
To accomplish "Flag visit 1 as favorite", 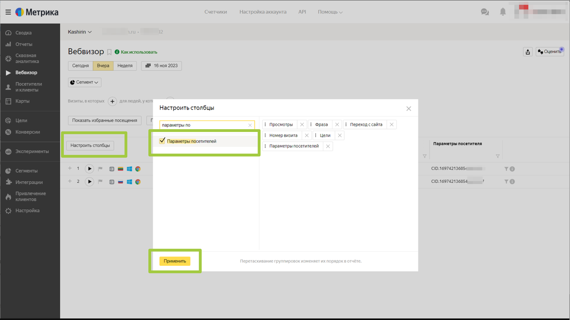I will (100, 169).
